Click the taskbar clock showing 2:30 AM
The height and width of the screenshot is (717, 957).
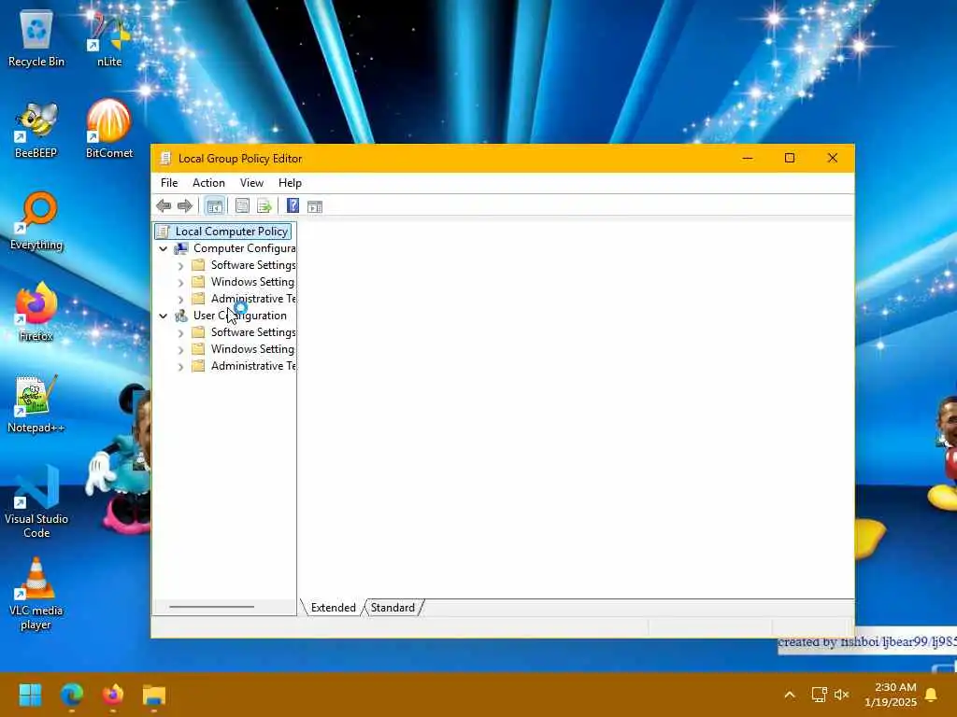890,695
